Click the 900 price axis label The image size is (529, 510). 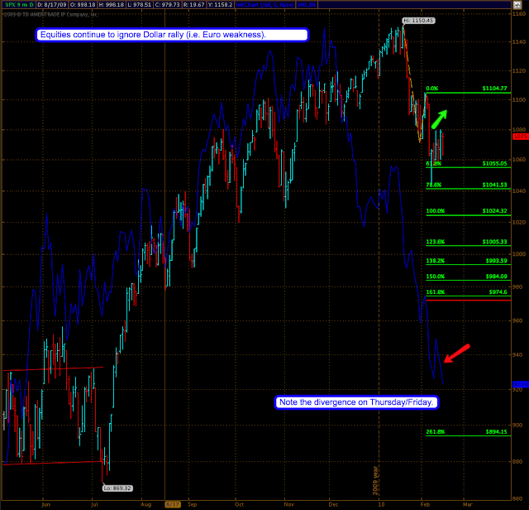pos(517,426)
